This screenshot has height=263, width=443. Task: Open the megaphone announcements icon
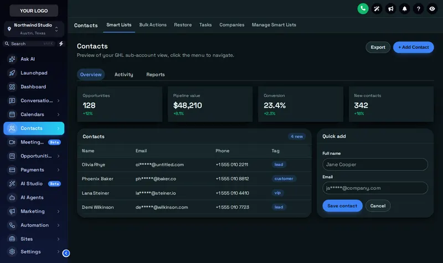pos(390,9)
